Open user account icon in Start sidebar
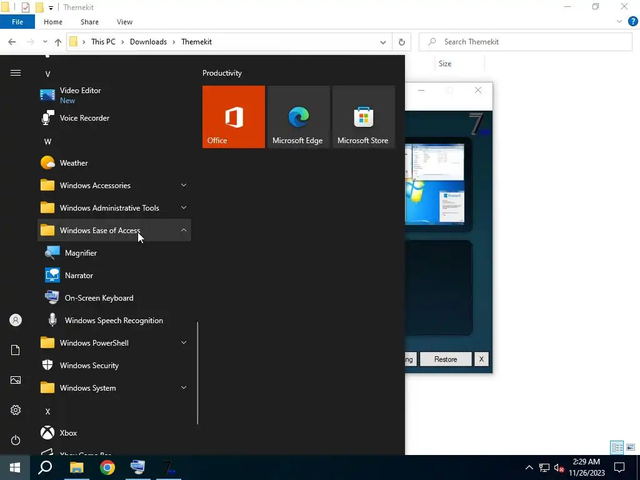Viewport: 640px width, 480px height. pos(16,320)
